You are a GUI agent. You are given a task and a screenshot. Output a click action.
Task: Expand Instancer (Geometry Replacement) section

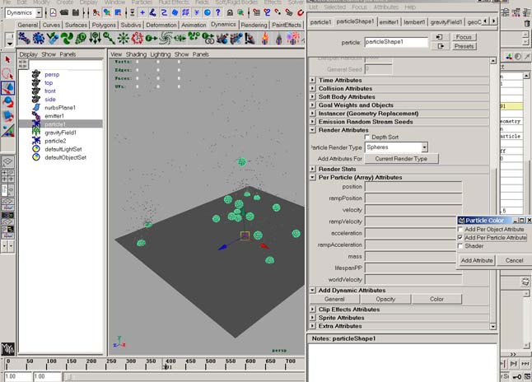pyautogui.click(x=312, y=114)
